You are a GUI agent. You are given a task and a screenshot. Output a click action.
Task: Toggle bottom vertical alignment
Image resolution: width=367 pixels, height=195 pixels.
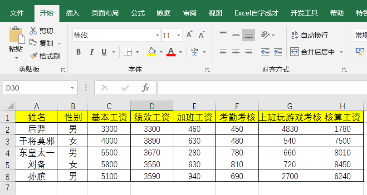tap(249, 35)
